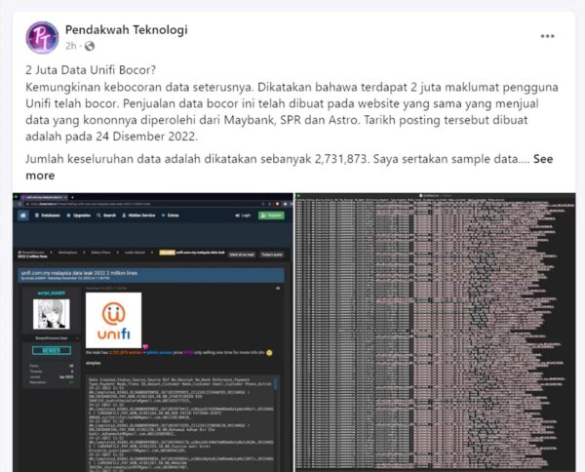The width and height of the screenshot is (585, 472).
Task: Click the forum home icon in screenshot
Action: (x=23, y=215)
